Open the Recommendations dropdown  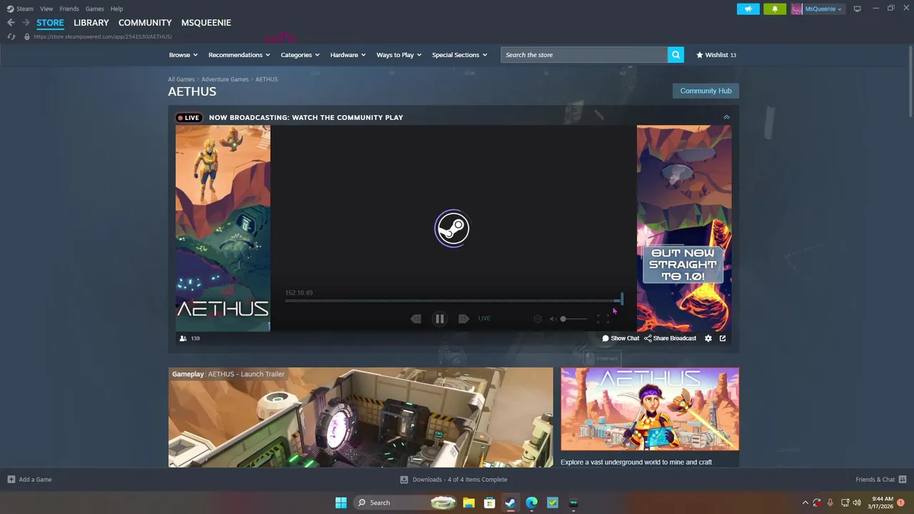[x=239, y=55]
